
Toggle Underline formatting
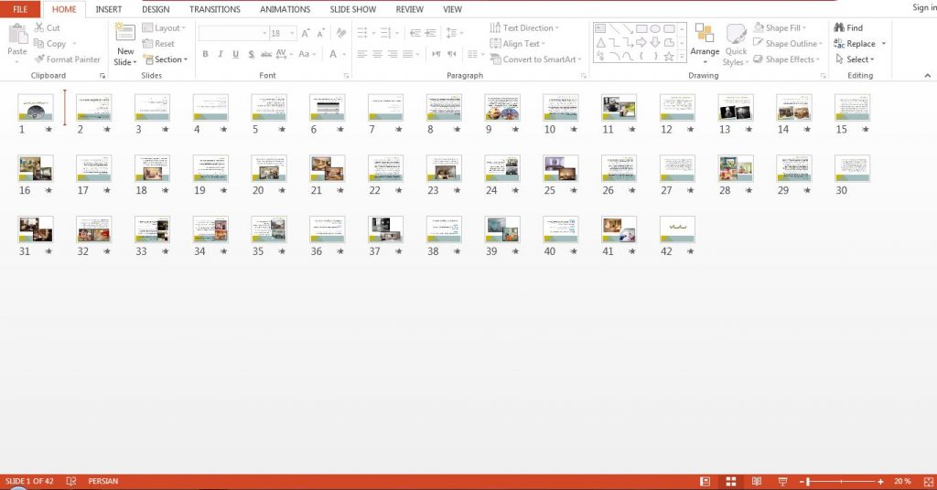coord(235,54)
